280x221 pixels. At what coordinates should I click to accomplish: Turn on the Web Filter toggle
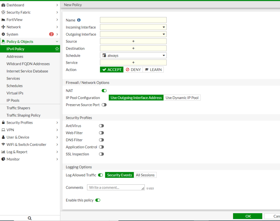(101, 133)
